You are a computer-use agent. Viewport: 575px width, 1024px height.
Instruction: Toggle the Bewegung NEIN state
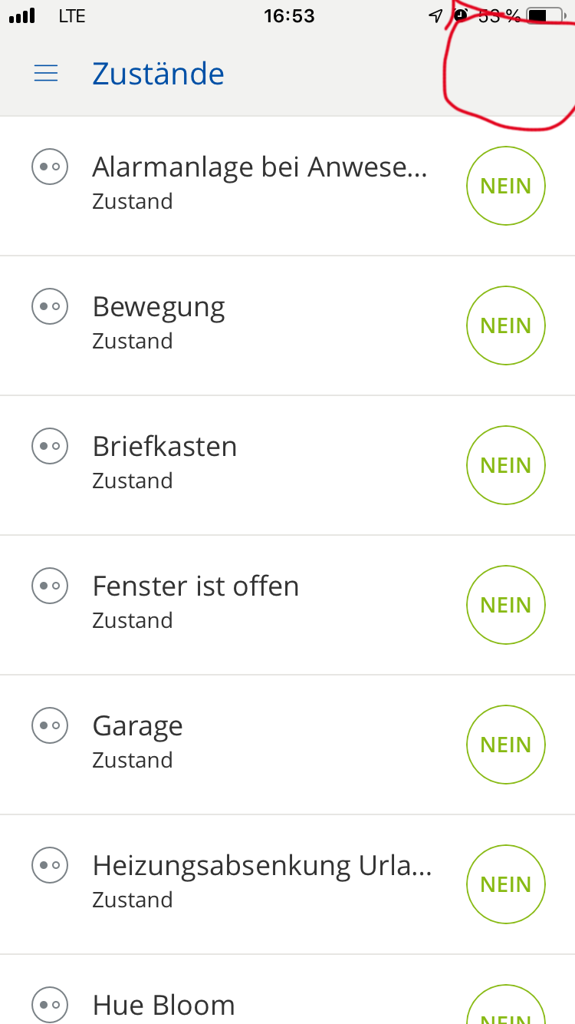tap(506, 325)
